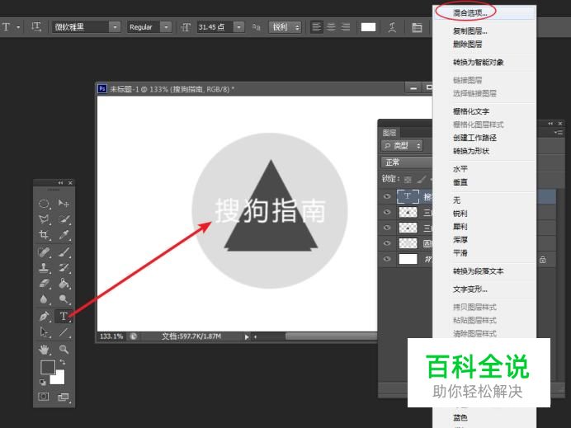Open the 类型 layer filter dropdown

[x=402, y=146]
